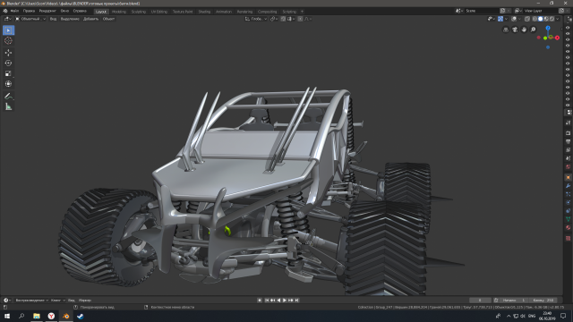Screen dimensions: 573x322
Task: Toggle viewport gizmos display
Action: [x=500, y=19]
